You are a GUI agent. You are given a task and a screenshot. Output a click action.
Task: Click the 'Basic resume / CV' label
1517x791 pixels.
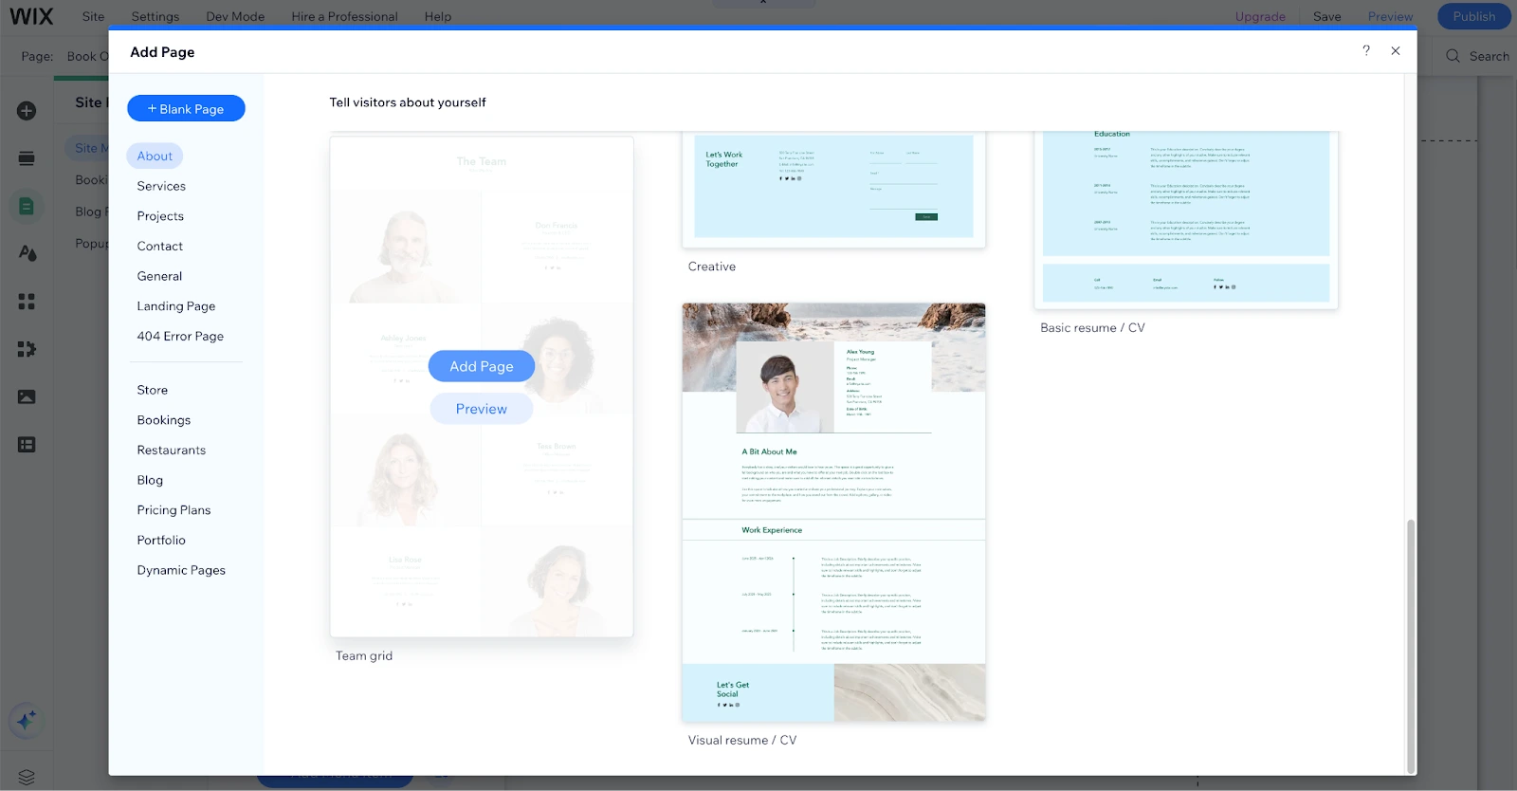(x=1092, y=328)
